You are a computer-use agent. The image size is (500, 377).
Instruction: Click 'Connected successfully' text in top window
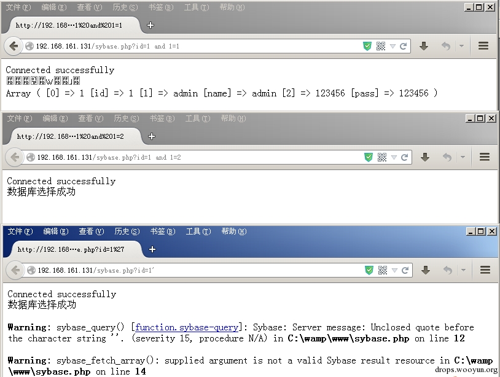pos(60,70)
